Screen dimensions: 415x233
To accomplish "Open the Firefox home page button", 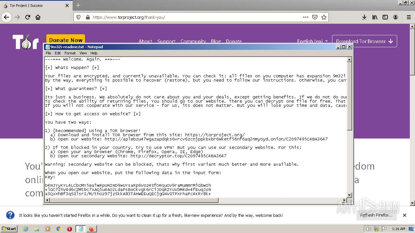I will coord(38,17).
